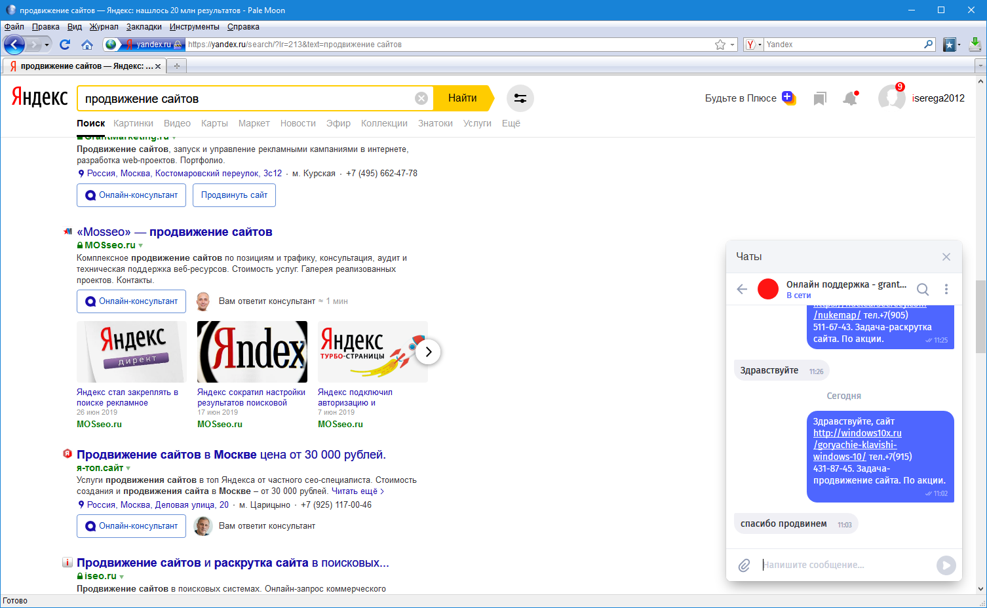Open the bookmarks toolbar star button

tap(949, 45)
